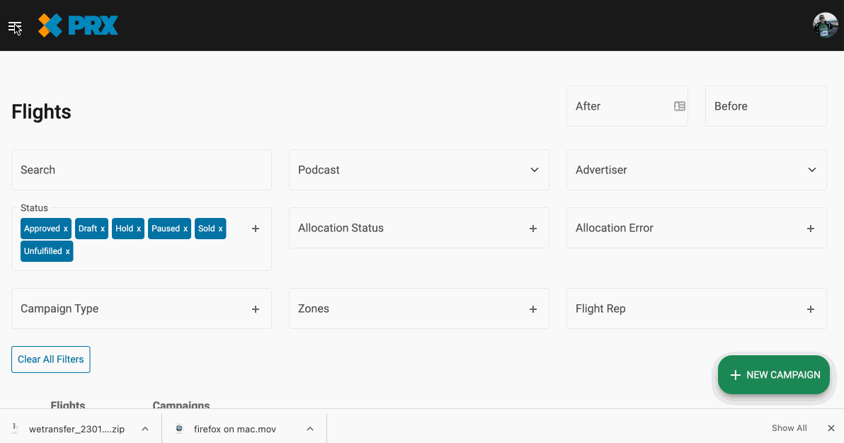This screenshot has width=844, height=443.
Task: Click the After date calendar icon
Action: coord(679,106)
